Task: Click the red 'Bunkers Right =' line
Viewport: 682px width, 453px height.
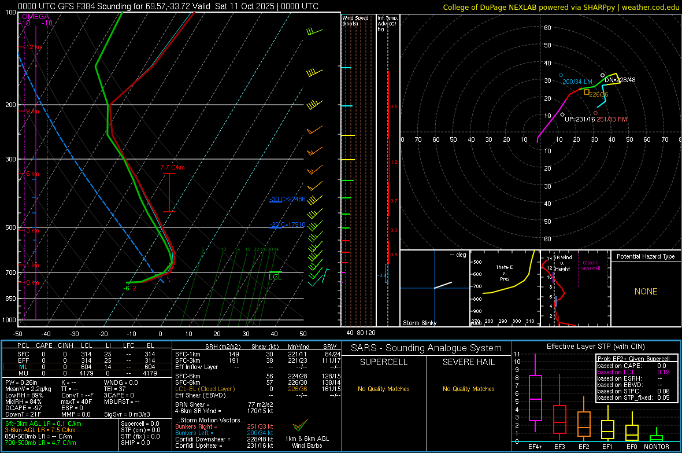Action: 224,426
